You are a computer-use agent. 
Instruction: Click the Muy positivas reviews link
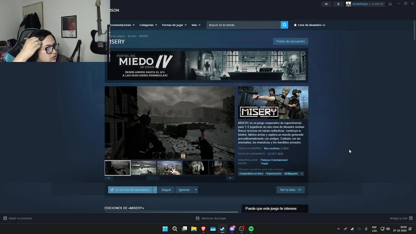click(272, 148)
